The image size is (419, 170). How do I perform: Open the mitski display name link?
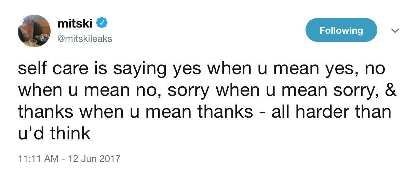point(76,23)
